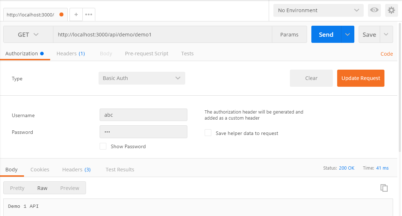Click the request URL field
The image size is (402, 216).
[163, 35]
